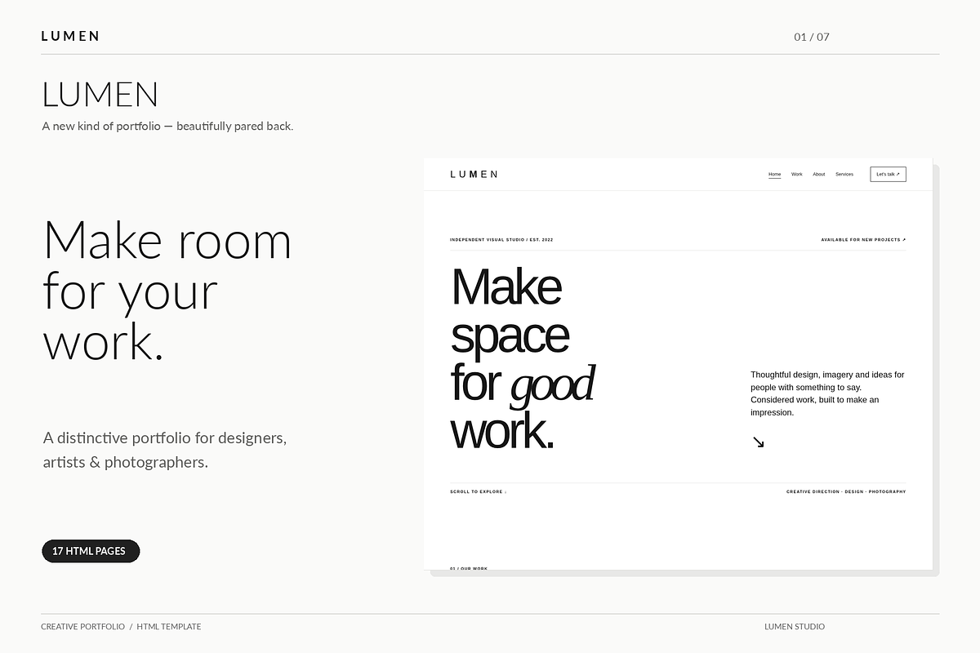Click the Make room for your work headline
The width and height of the screenshot is (980, 653).
point(167,290)
